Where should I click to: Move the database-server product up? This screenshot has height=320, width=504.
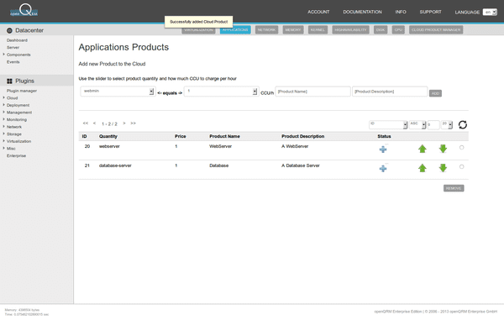[x=423, y=168]
